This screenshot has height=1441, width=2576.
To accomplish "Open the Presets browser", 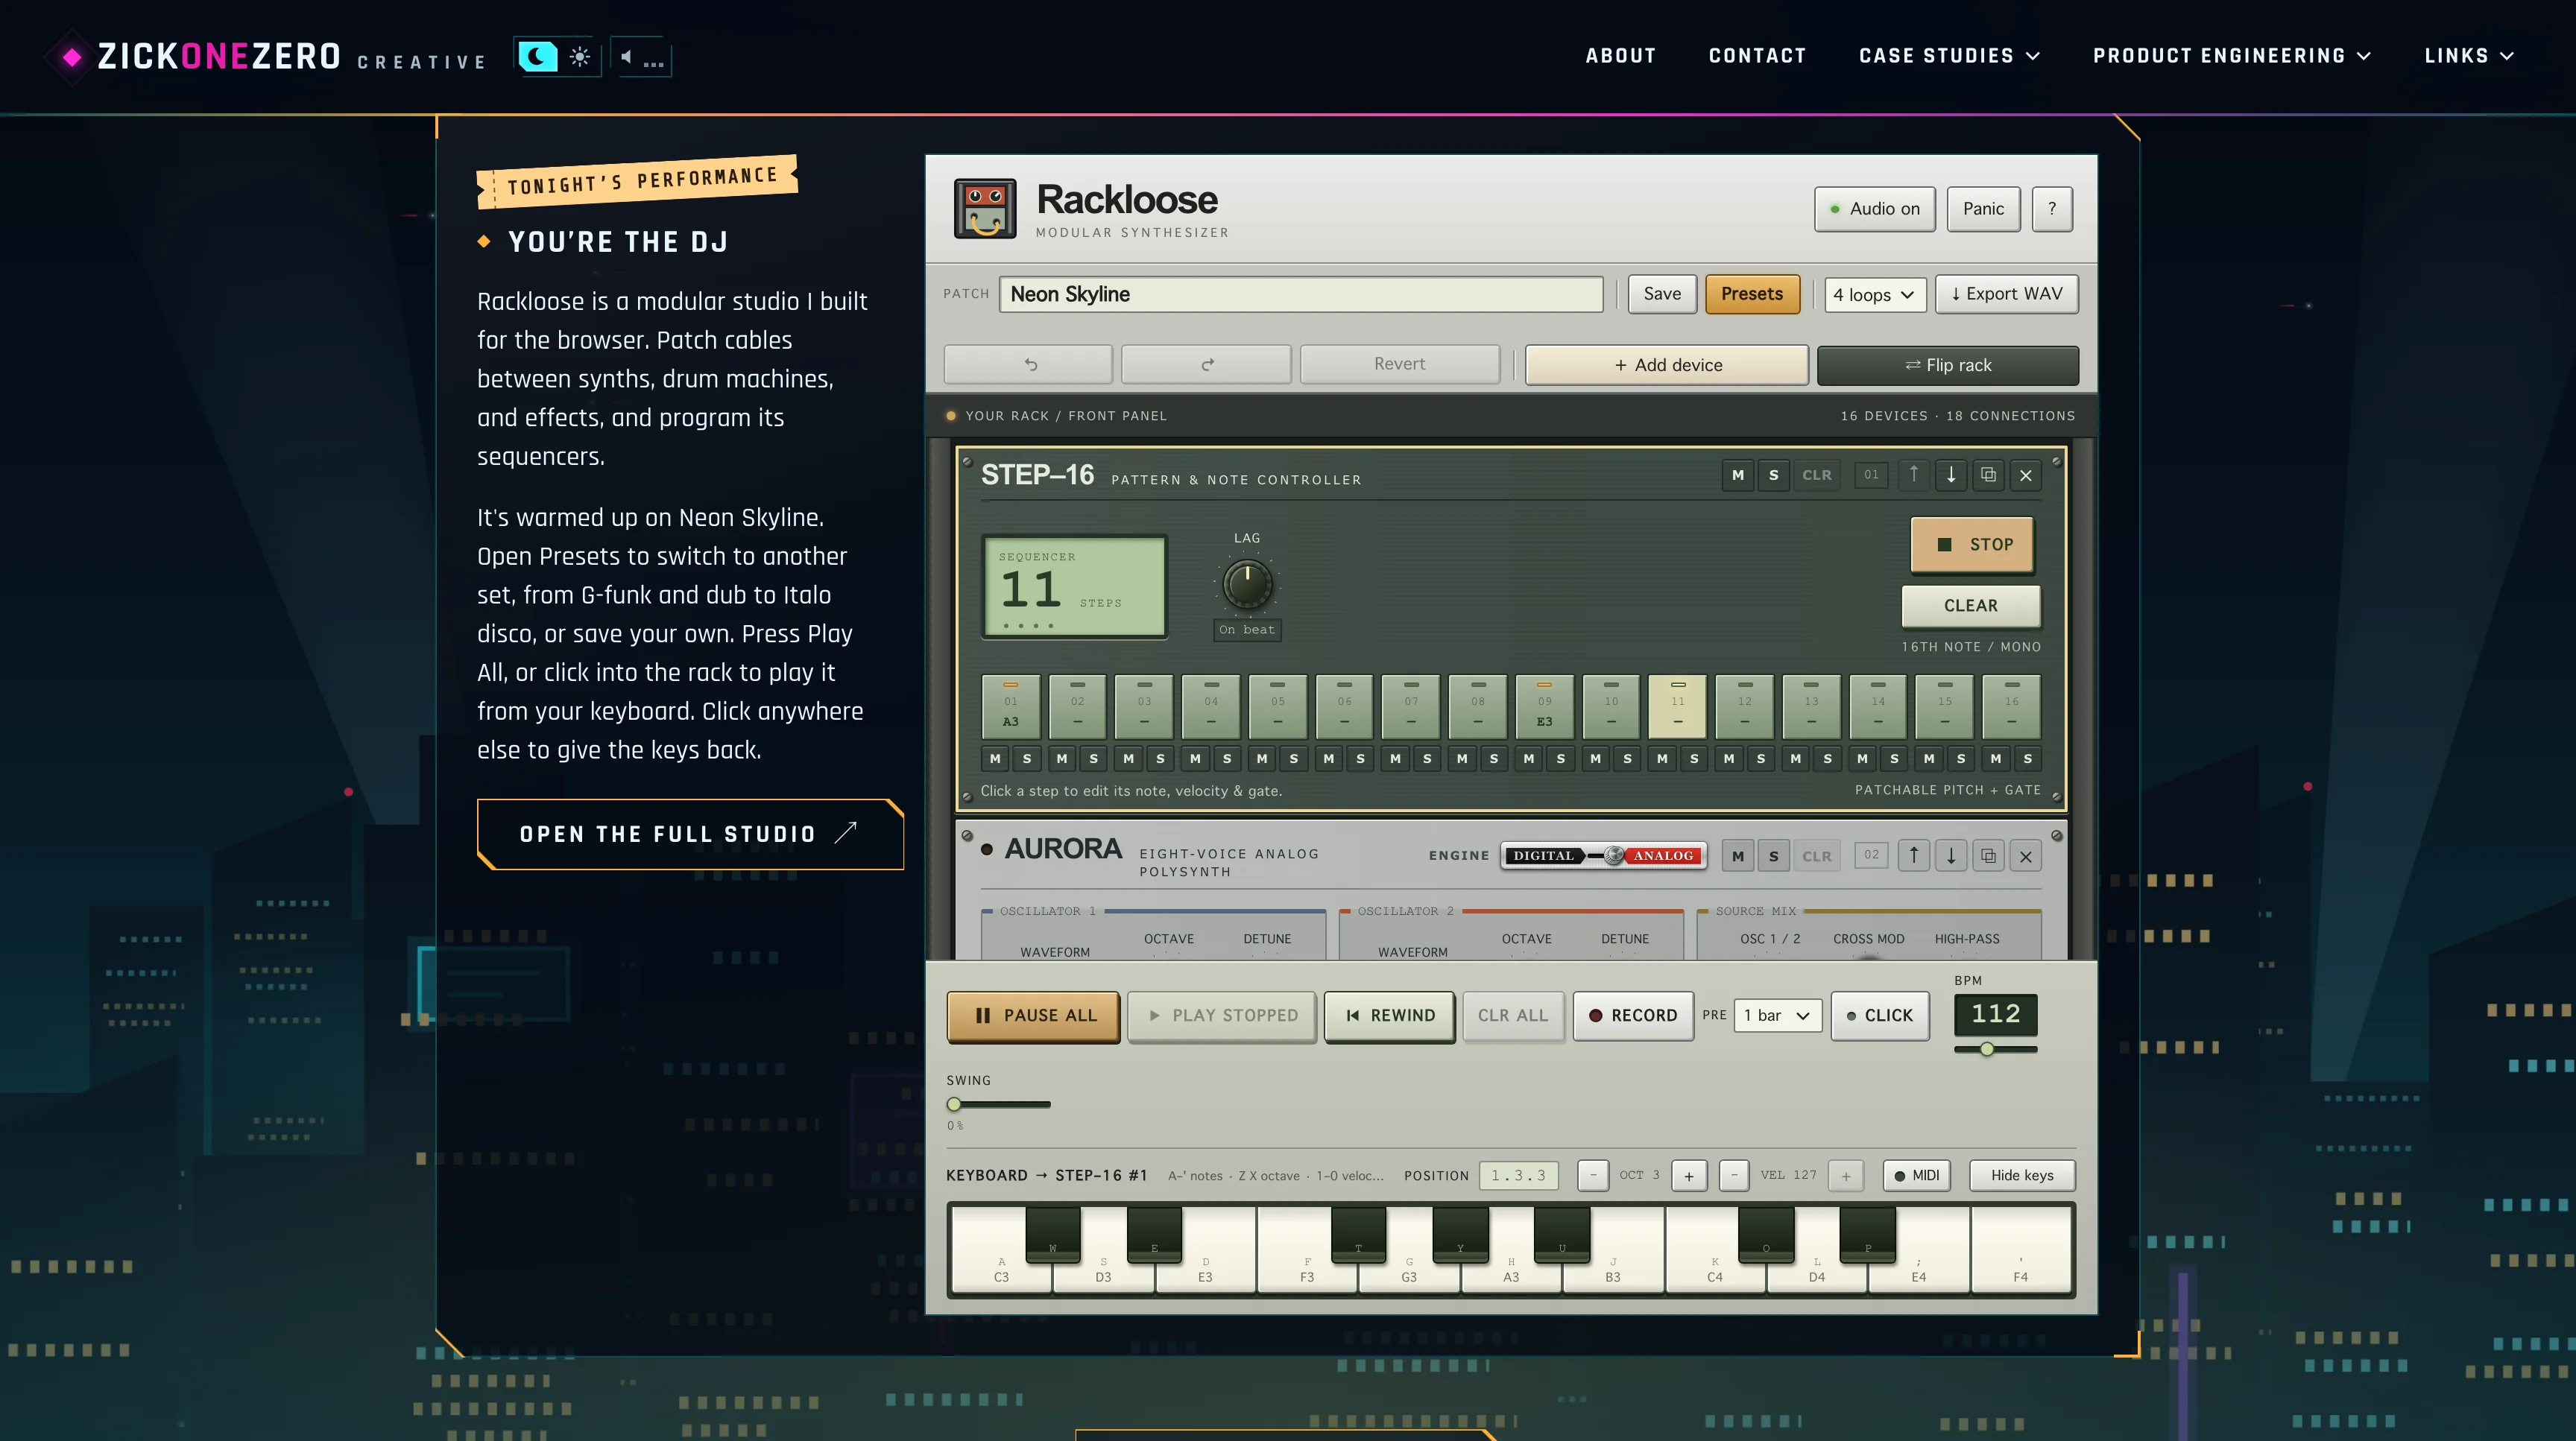I will tap(1751, 294).
